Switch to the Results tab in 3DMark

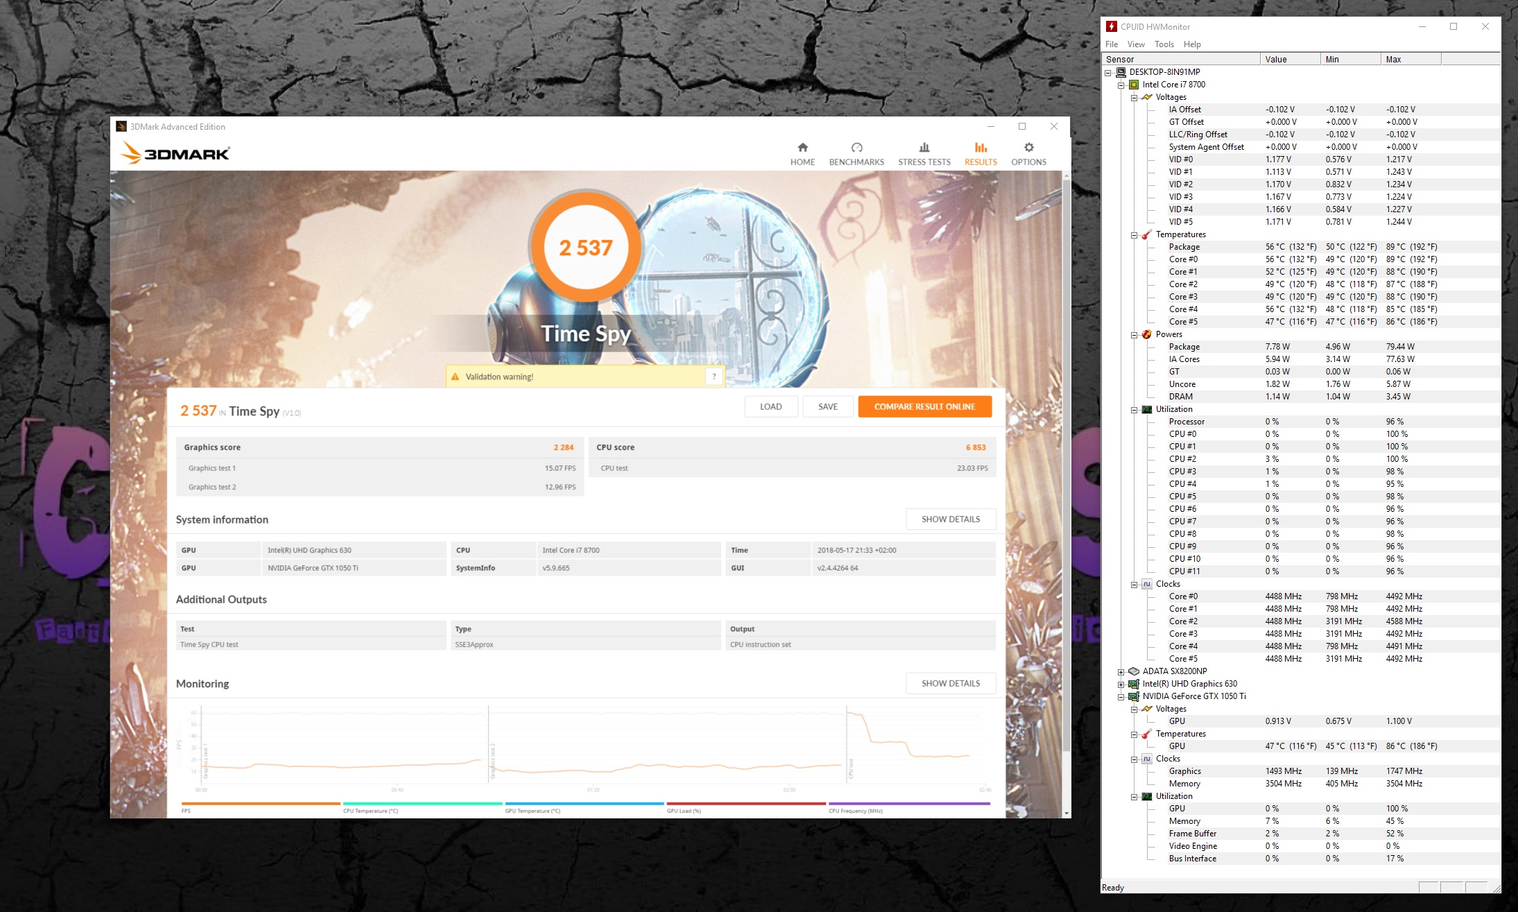[981, 154]
